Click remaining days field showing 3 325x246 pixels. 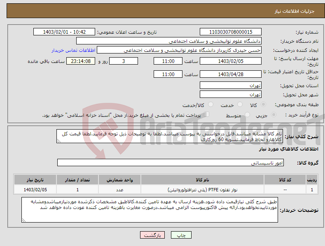click(x=124, y=61)
